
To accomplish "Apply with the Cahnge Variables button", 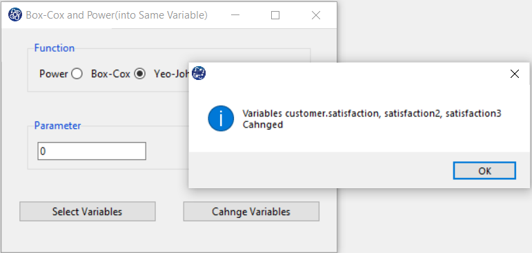I will (251, 212).
